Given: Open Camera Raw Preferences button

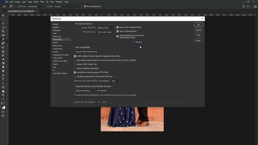Looking at the screenshot, I should 87,52.
